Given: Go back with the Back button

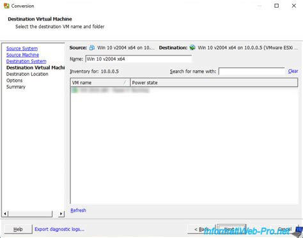Looking at the screenshot, I should [x=201, y=229].
